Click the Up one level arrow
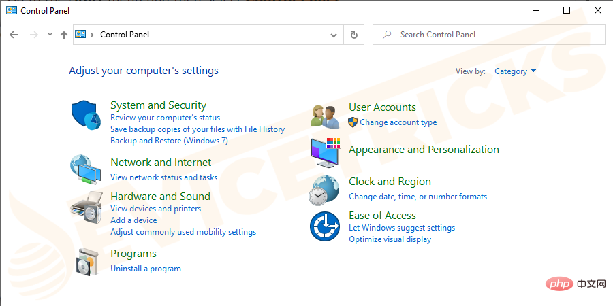The height and width of the screenshot is (306, 613). pos(64,35)
